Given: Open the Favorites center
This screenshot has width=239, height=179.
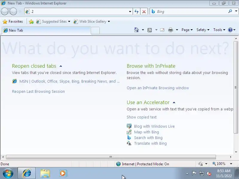Looking at the screenshot, I should point(13,21).
